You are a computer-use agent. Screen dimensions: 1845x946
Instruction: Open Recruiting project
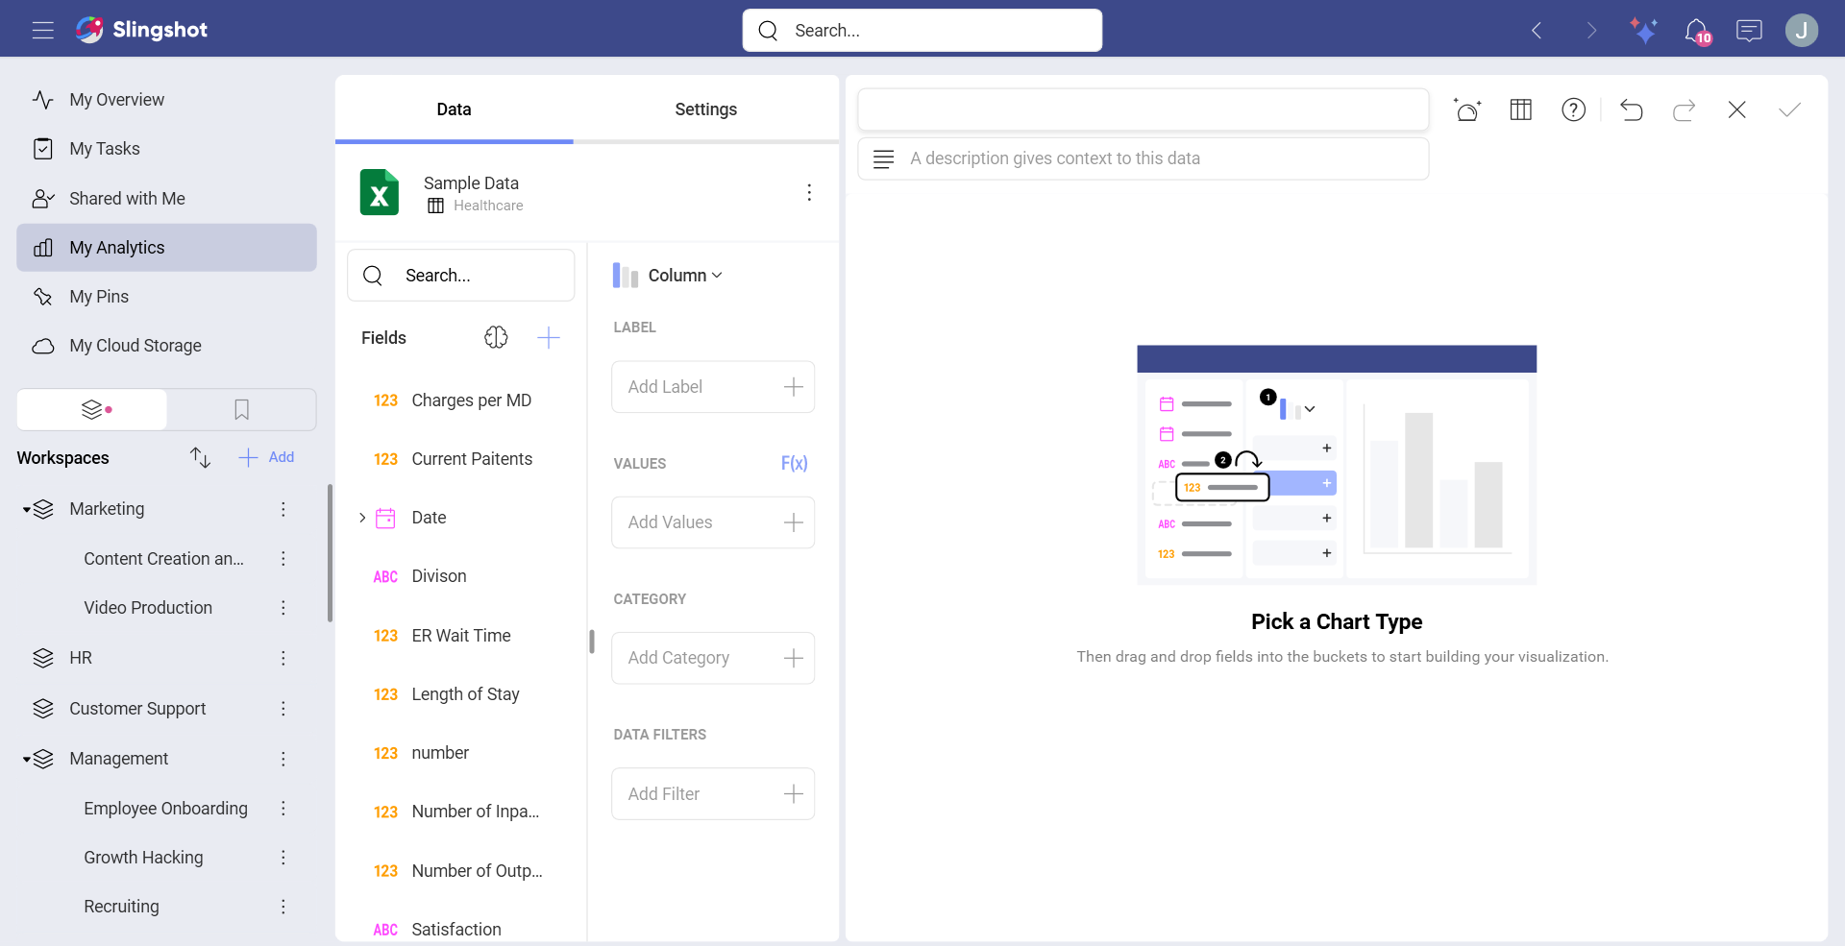click(x=121, y=907)
